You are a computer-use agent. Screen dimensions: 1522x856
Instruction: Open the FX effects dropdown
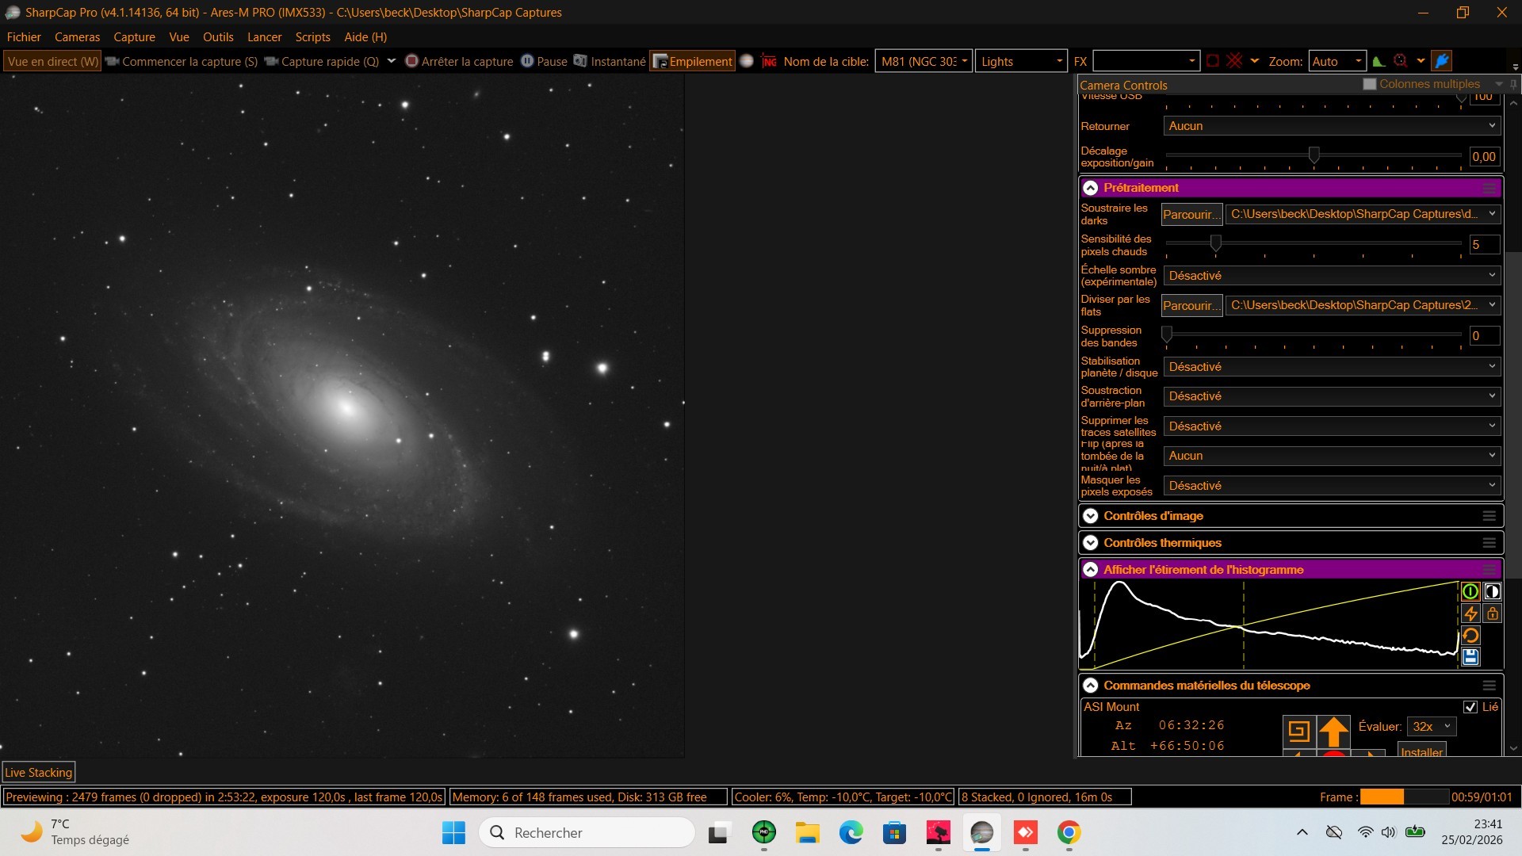[1145, 61]
